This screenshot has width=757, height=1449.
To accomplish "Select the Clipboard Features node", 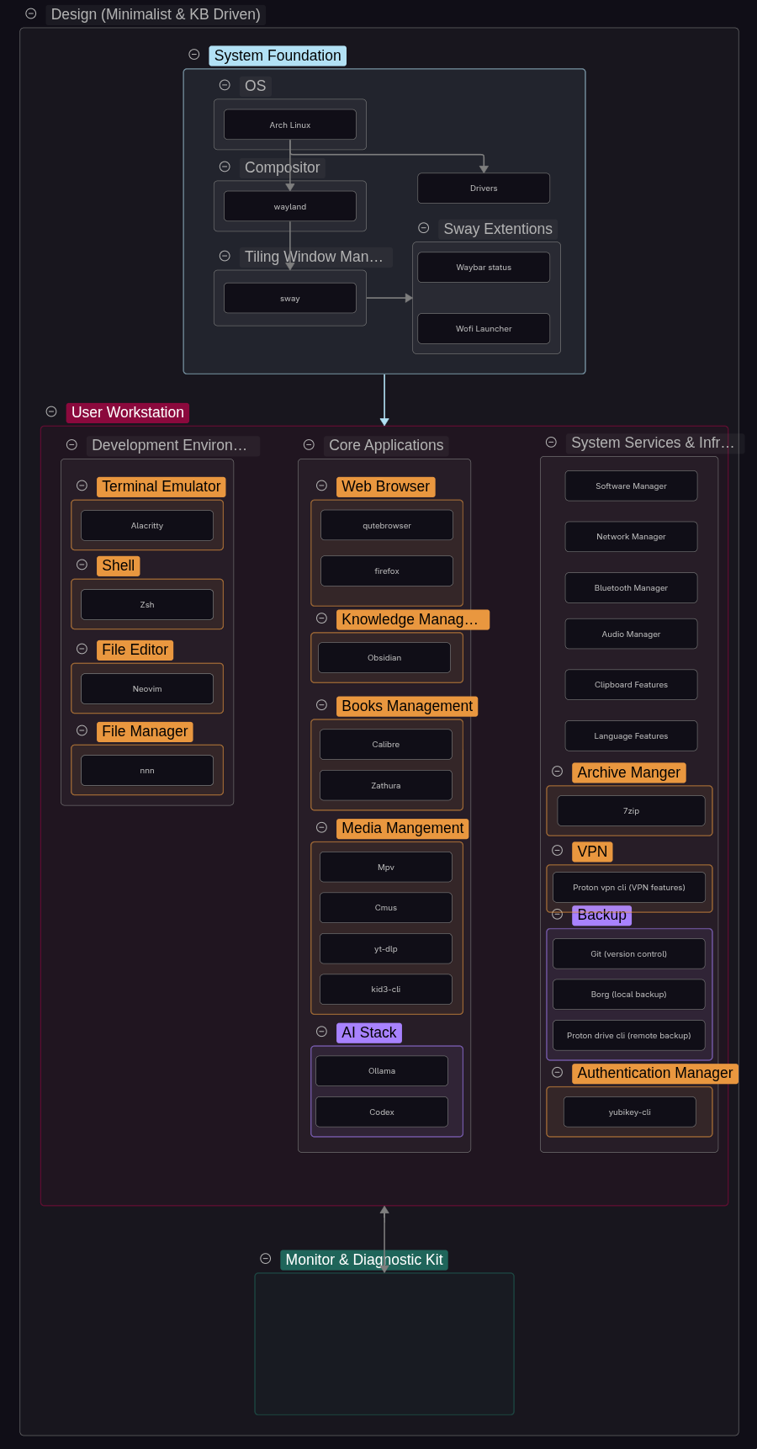I will coord(631,684).
